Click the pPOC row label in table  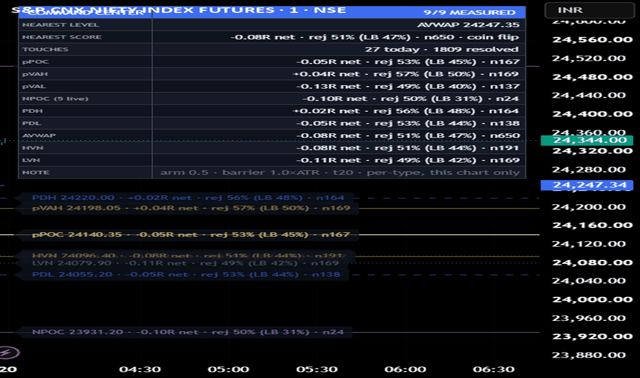[35, 62]
